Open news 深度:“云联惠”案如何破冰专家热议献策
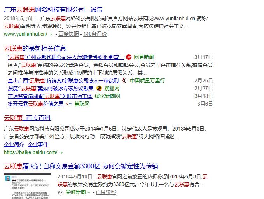Image resolution: width=264 pixels, height=199 pixels. (51, 88)
